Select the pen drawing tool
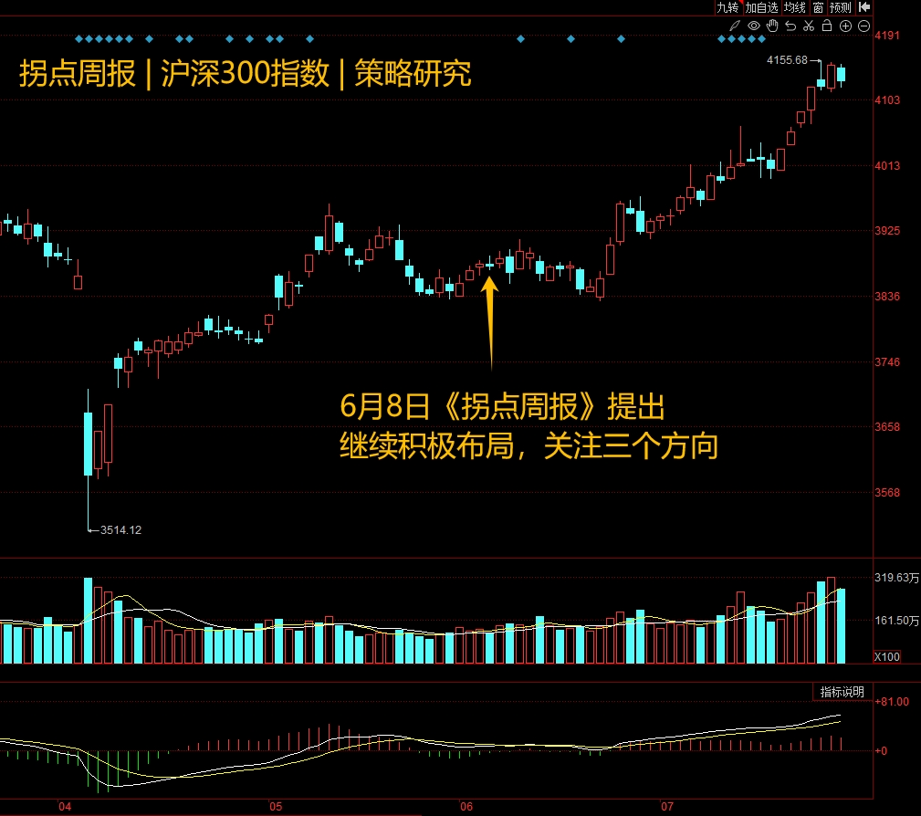Screen dimensions: 921x816 click(x=735, y=26)
